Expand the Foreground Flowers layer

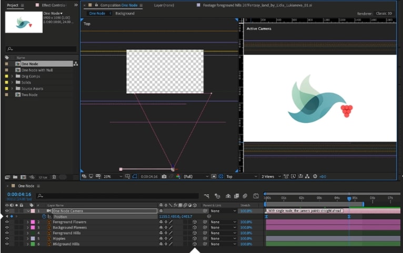coord(28,222)
